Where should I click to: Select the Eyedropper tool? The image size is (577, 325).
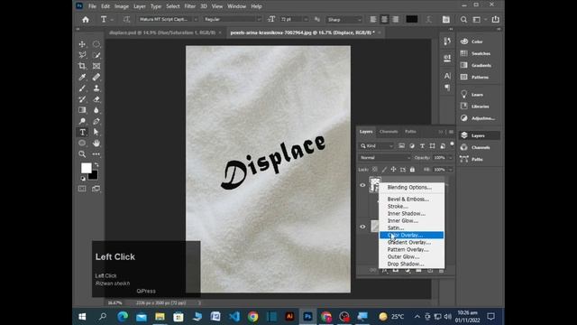[82, 78]
